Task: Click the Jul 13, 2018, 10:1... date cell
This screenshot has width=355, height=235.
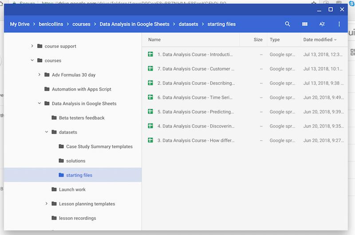Action: pos(323,69)
